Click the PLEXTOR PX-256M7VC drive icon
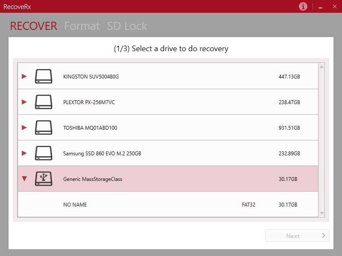 coord(44,102)
